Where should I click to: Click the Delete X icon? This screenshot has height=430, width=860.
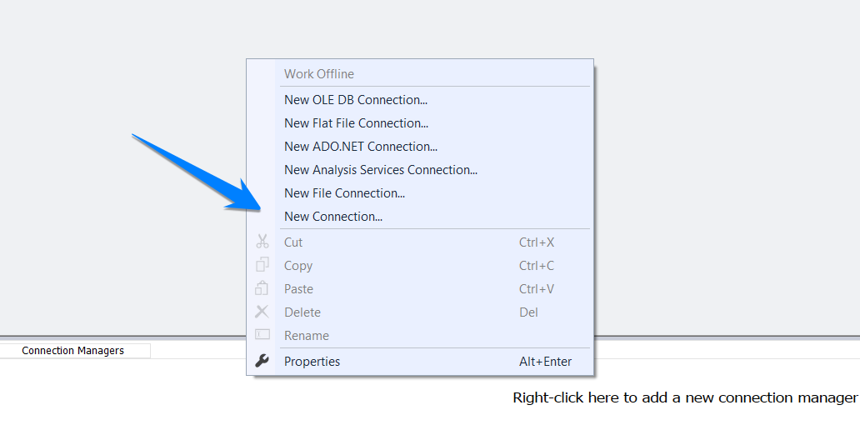pyautogui.click(x=262, y=312)
